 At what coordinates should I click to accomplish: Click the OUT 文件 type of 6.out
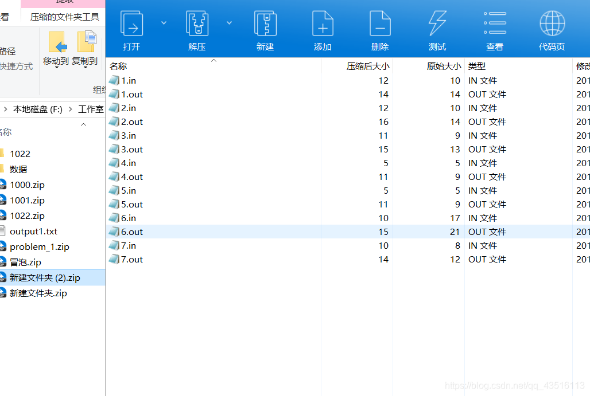[x=487, y=232]
